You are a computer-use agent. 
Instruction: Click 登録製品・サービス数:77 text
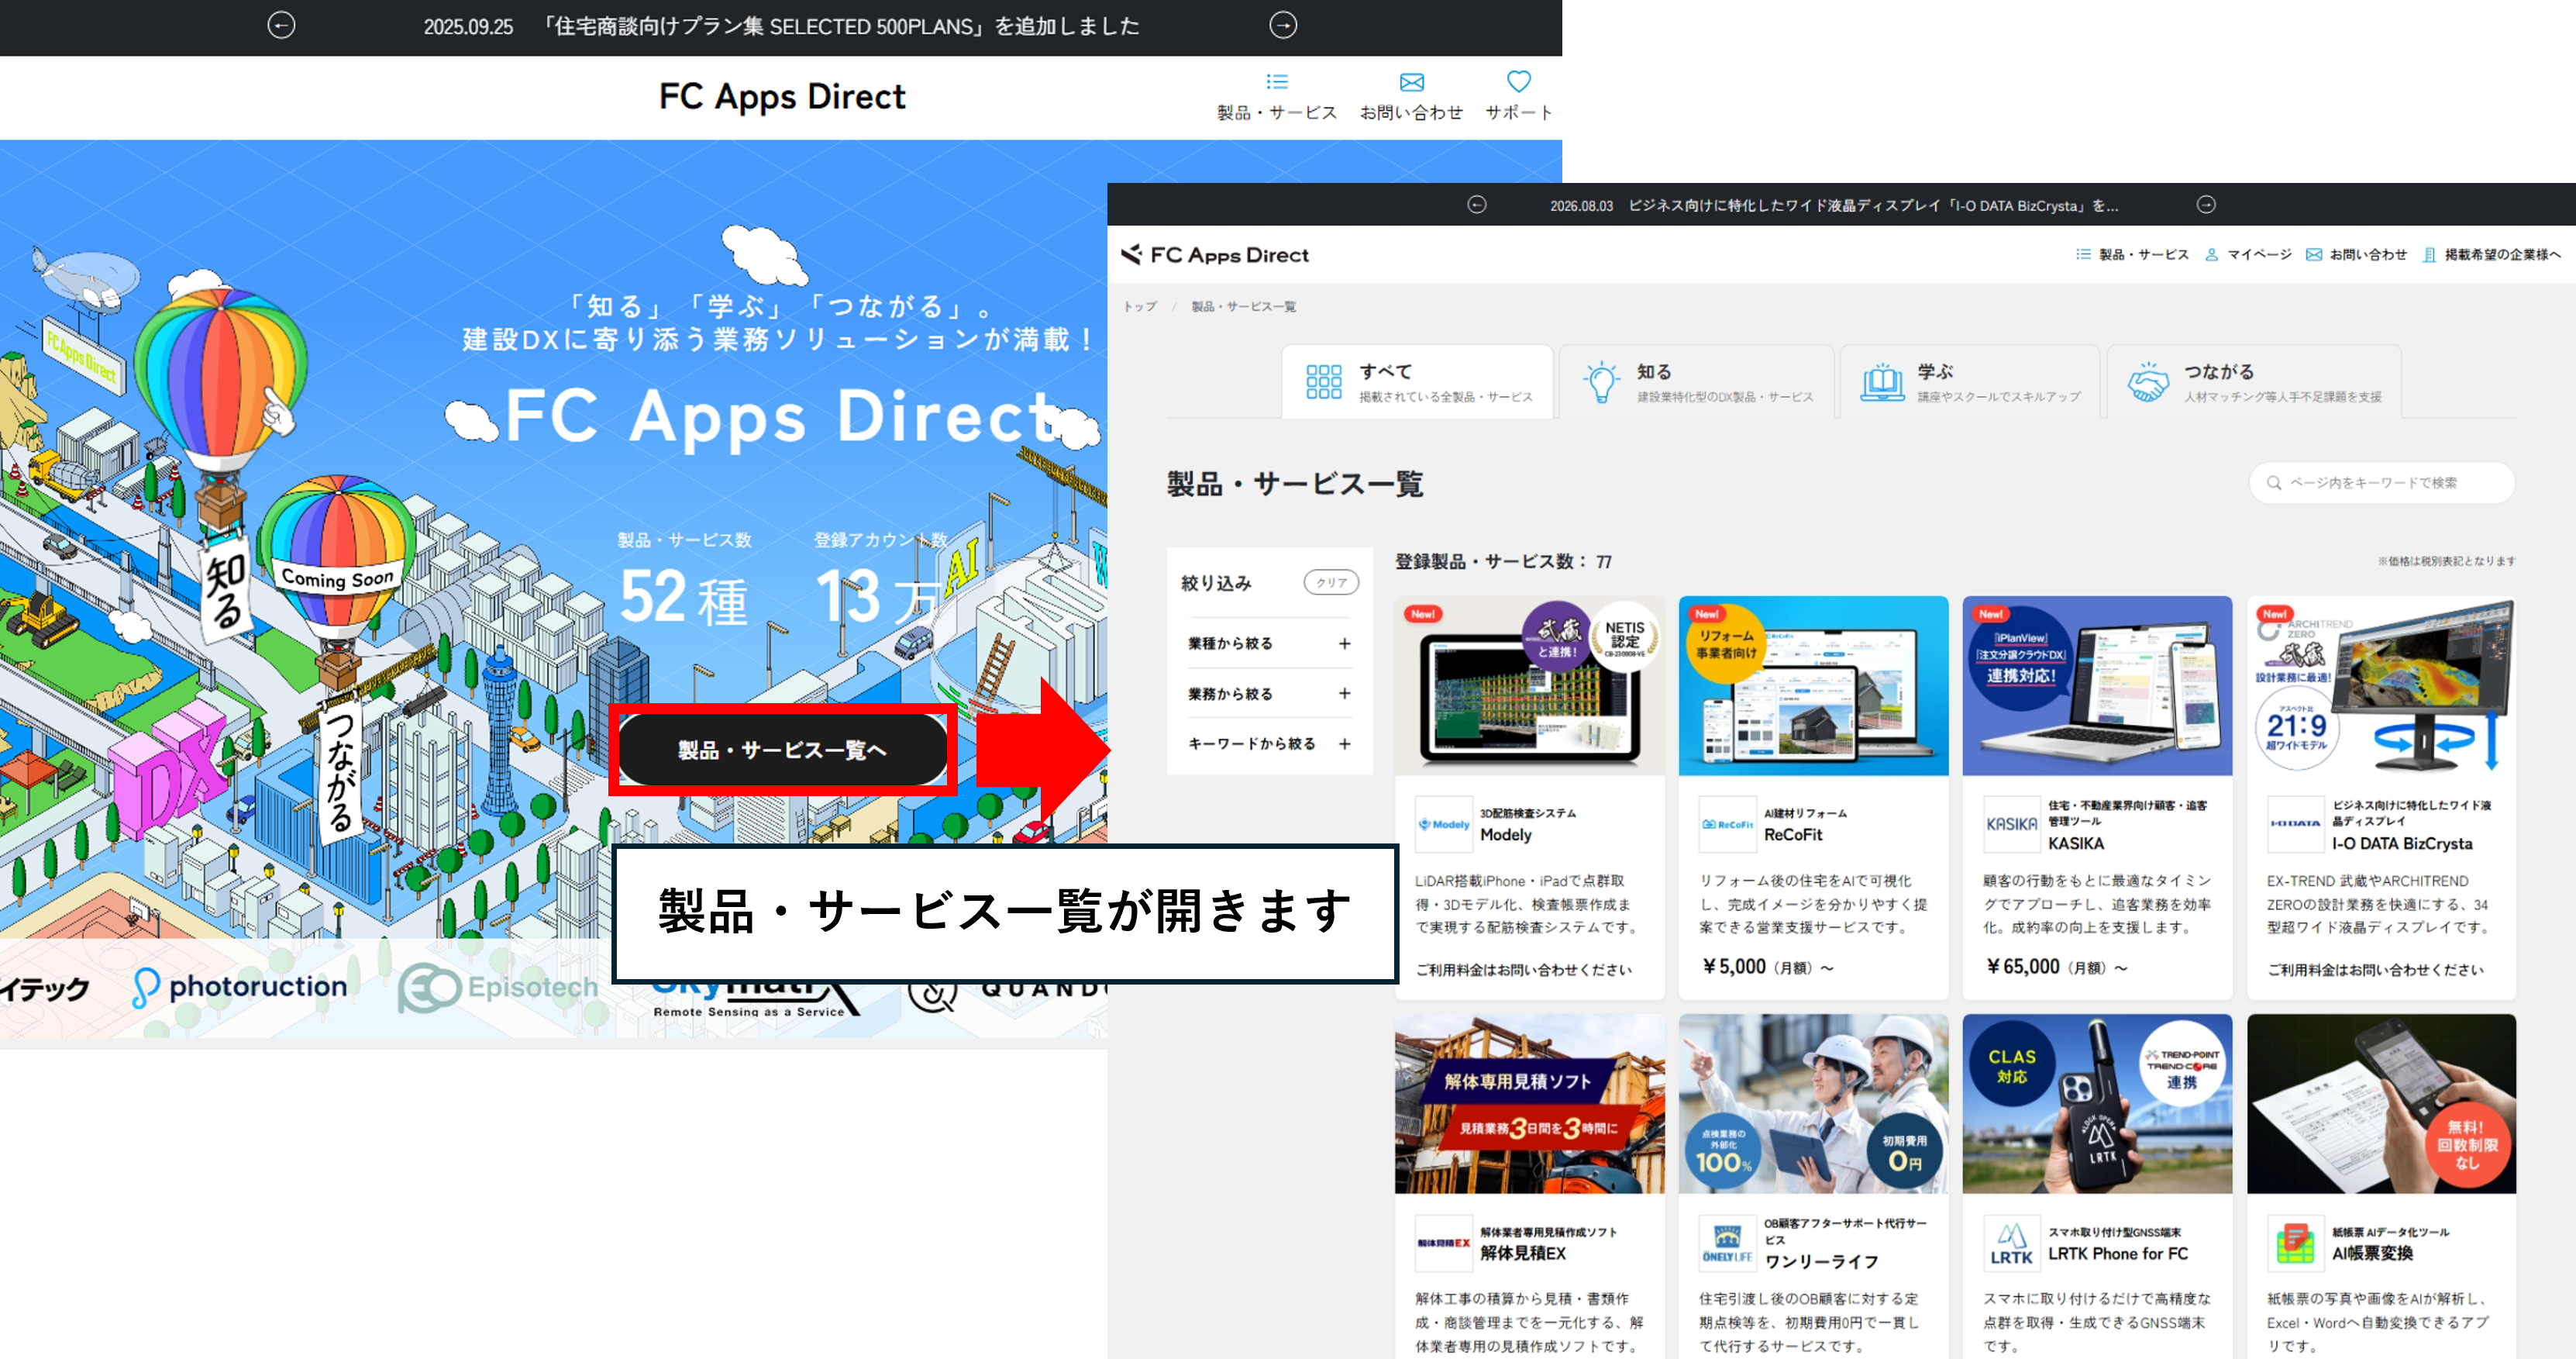tap(1503, 562)
